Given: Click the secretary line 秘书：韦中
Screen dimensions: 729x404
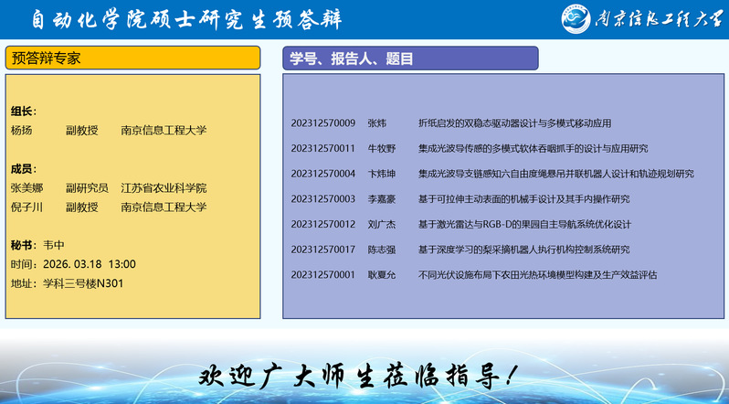Looking at the screenshot, I should click(37, 245).
